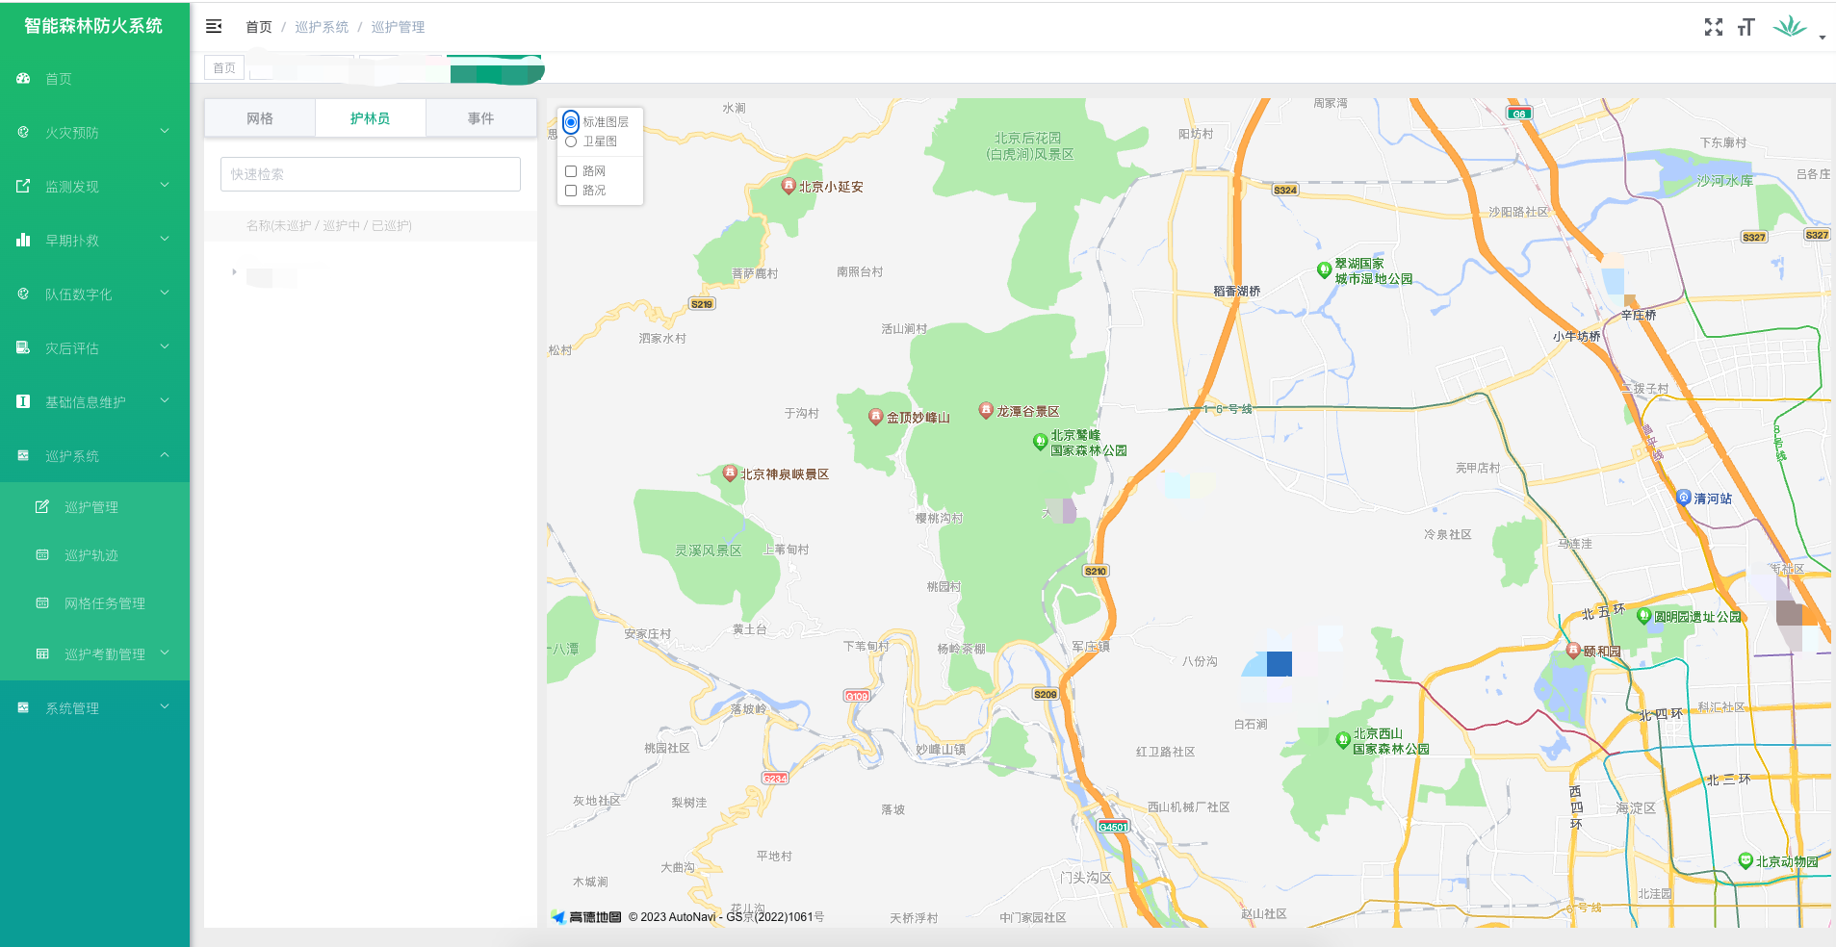Click 巡护系统 breadcrumb link
Viewport: 1836px width, 947px height.
tap(322, 27)
